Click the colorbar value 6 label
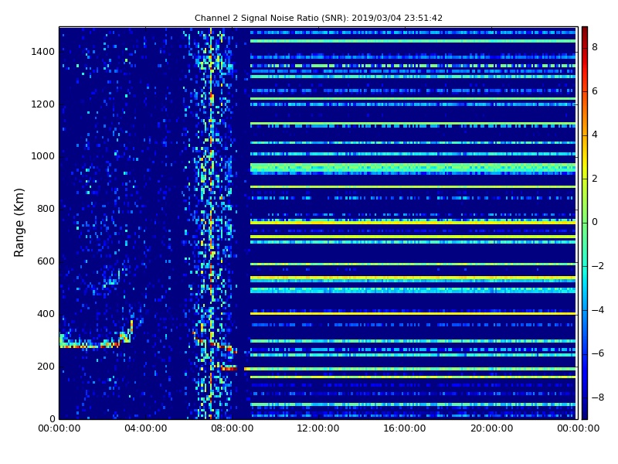 [594, 91]
